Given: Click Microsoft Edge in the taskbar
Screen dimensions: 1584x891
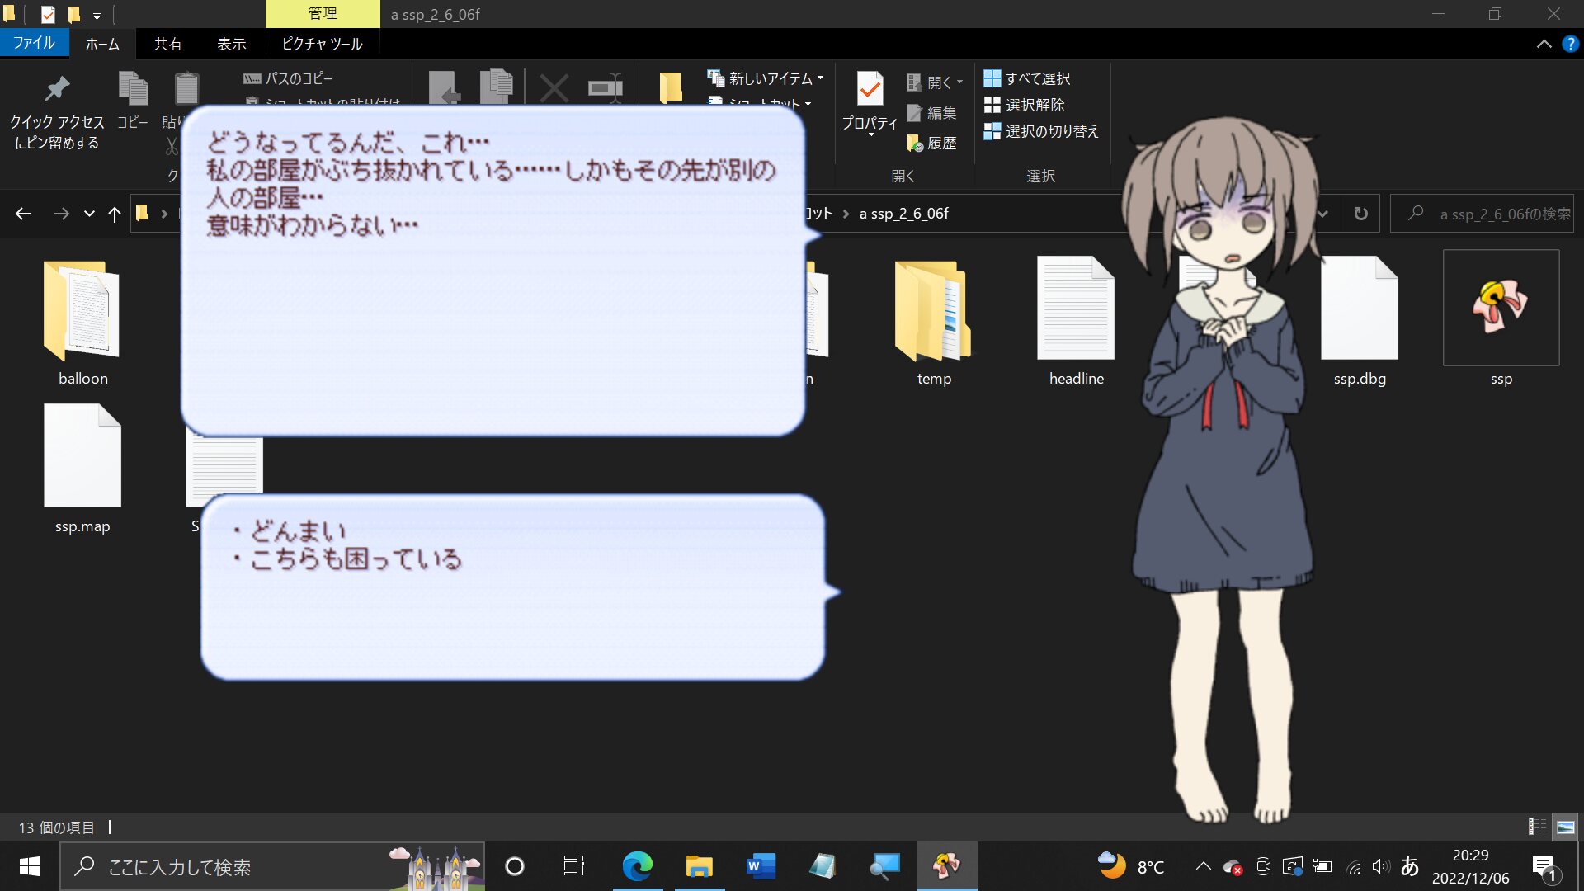Looking at the screenshot, I should point(637,866).
